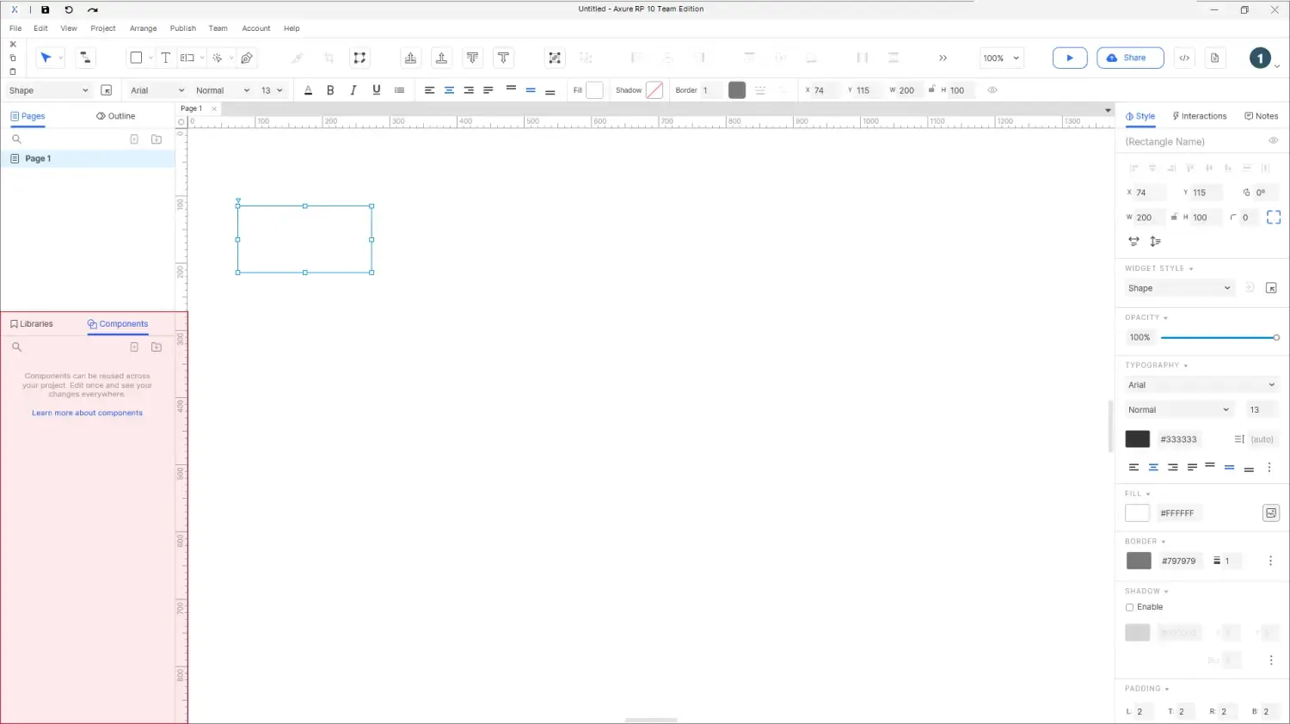Select the Connector tool icon
Image resolution: width=1290 pixels, height=724 pixels.
pos(85,58)
